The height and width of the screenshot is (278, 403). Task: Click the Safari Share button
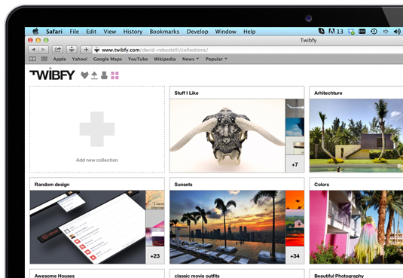(x=57, y=50)
